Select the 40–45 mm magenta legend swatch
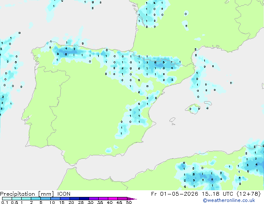The width and height of the screenshot is (264, 204). pos(112,199)
